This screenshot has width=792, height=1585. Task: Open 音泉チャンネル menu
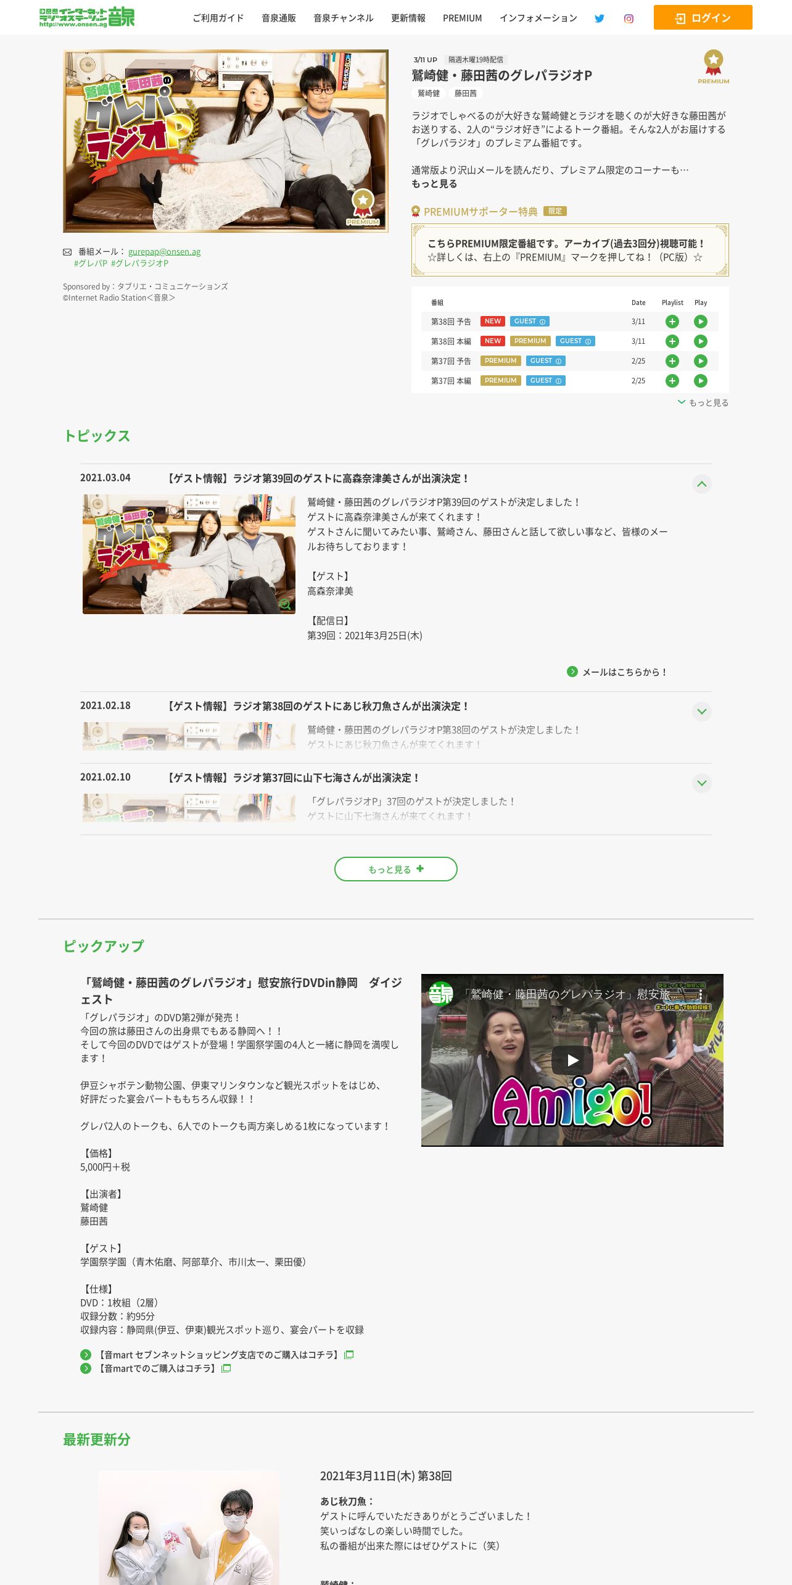pyautogui.click(x=344, y=19)
